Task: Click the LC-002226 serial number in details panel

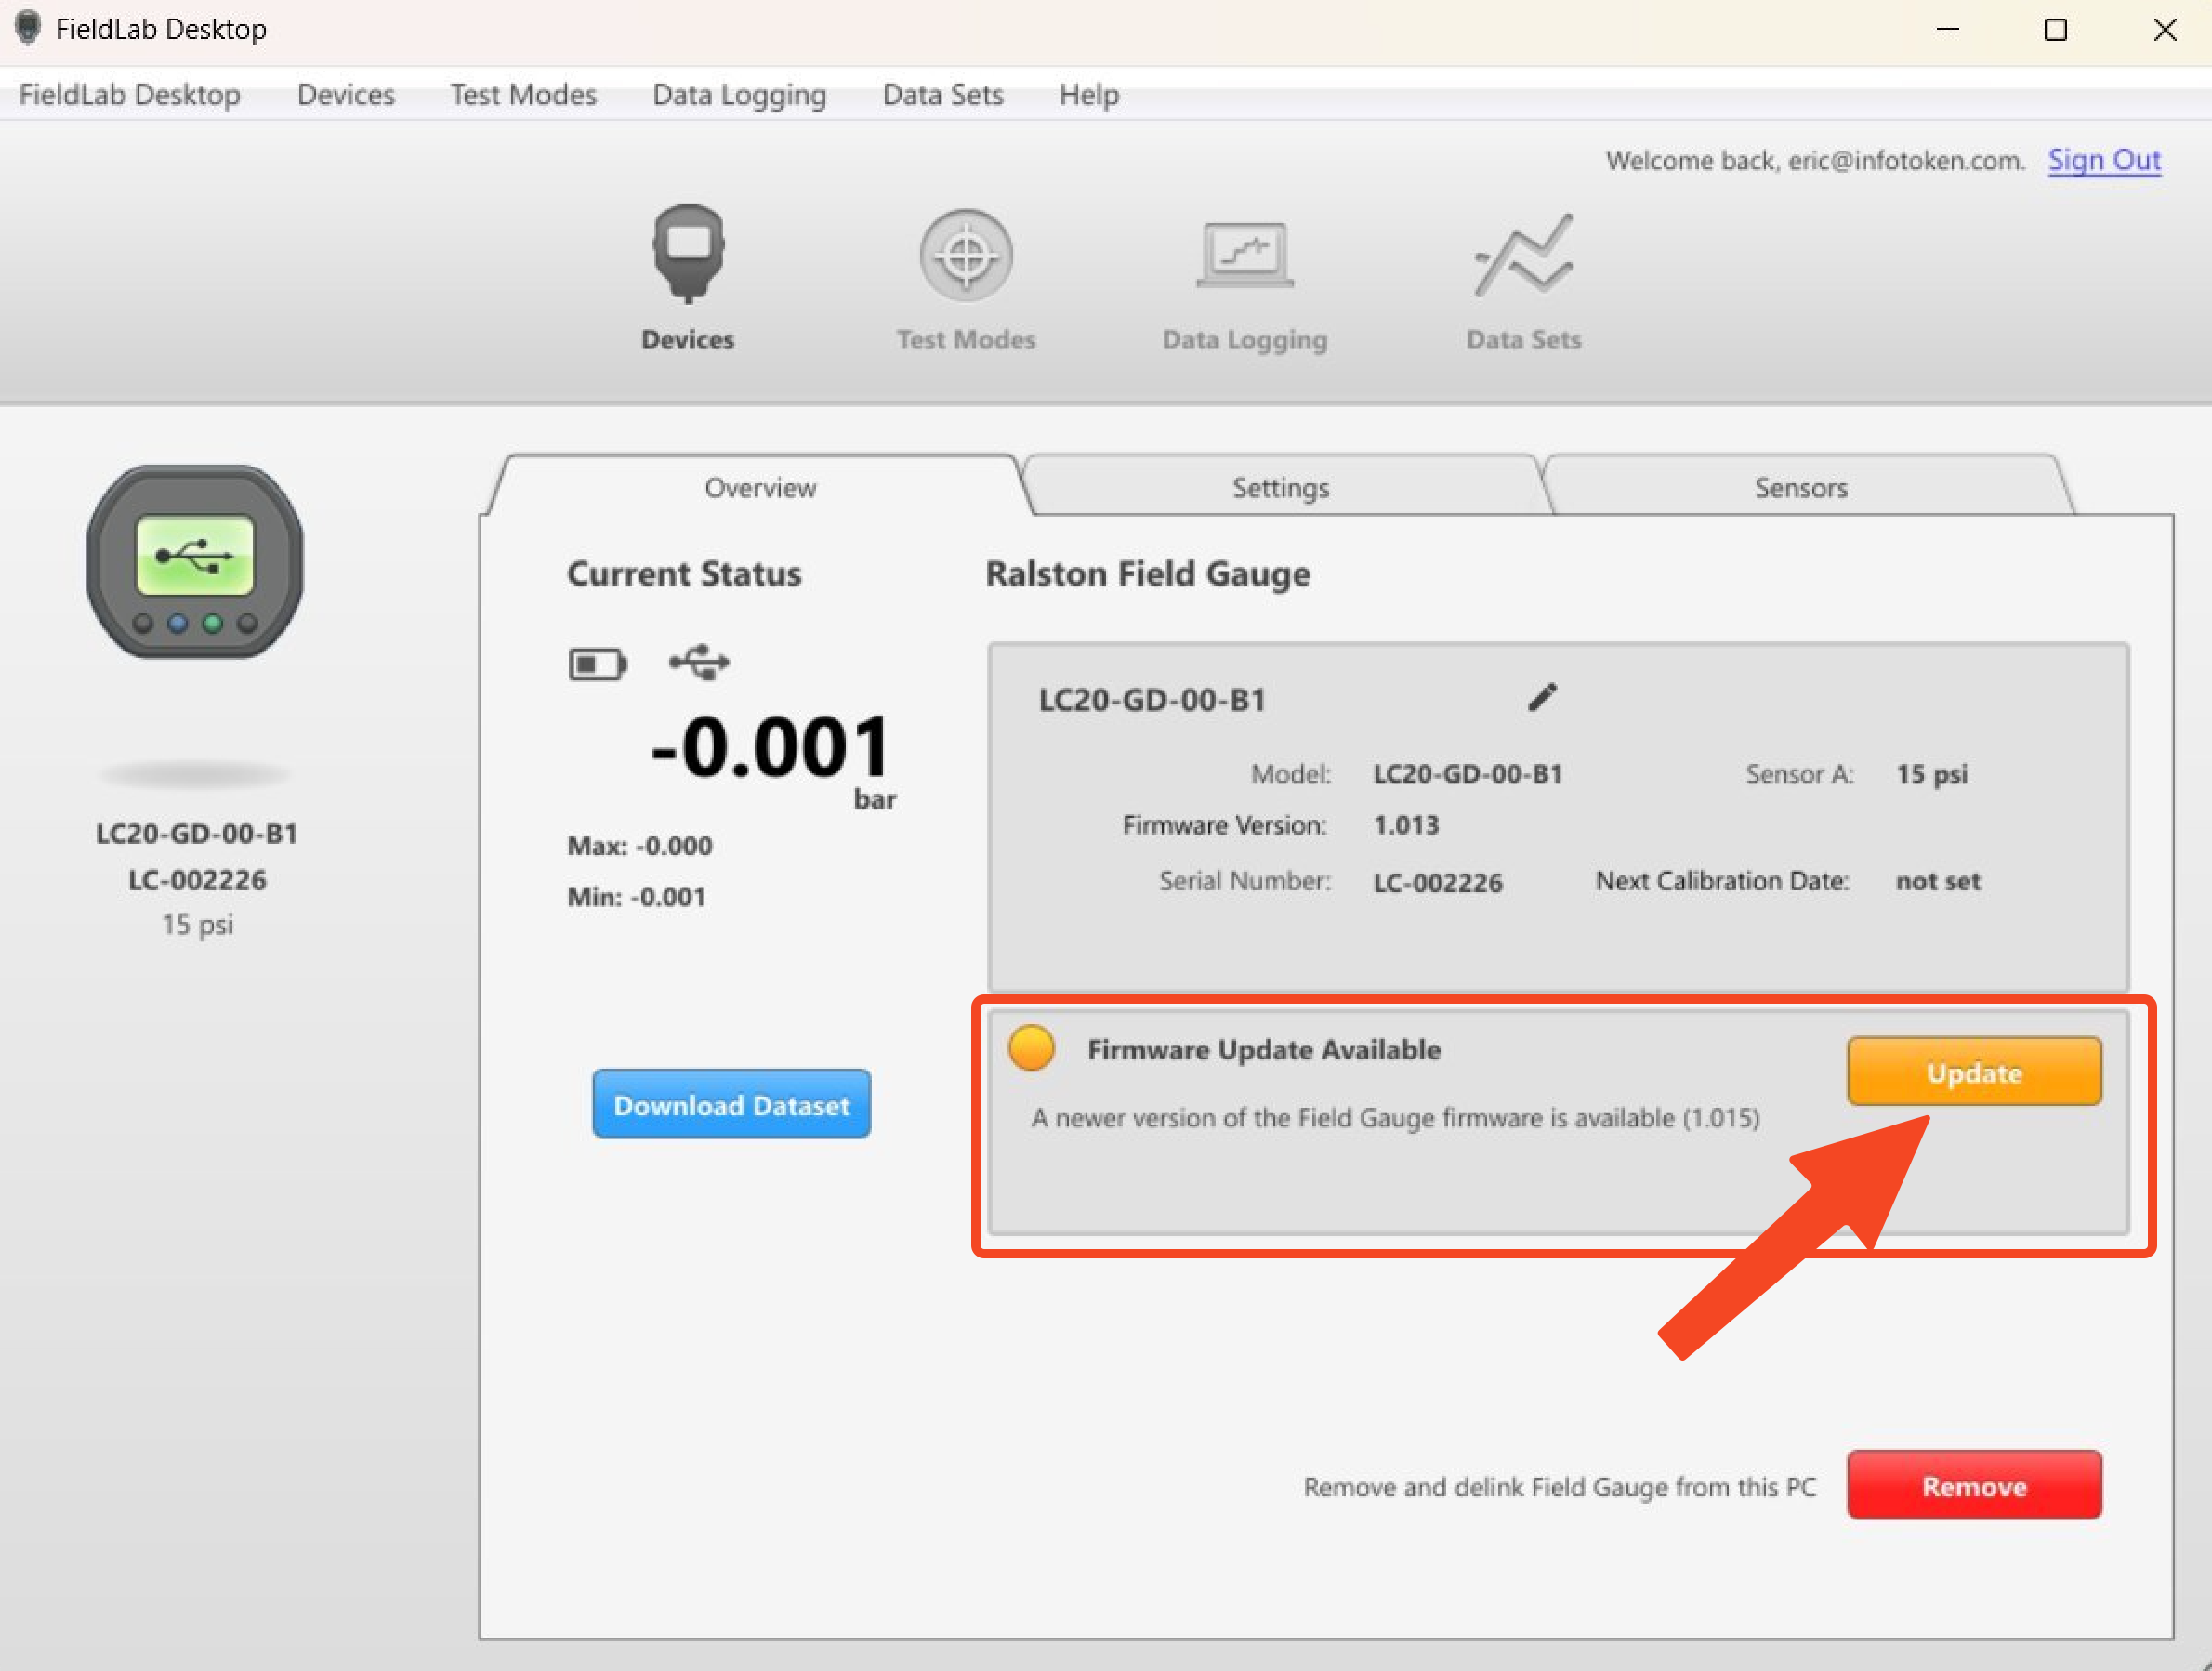Action: [1437, 882]
